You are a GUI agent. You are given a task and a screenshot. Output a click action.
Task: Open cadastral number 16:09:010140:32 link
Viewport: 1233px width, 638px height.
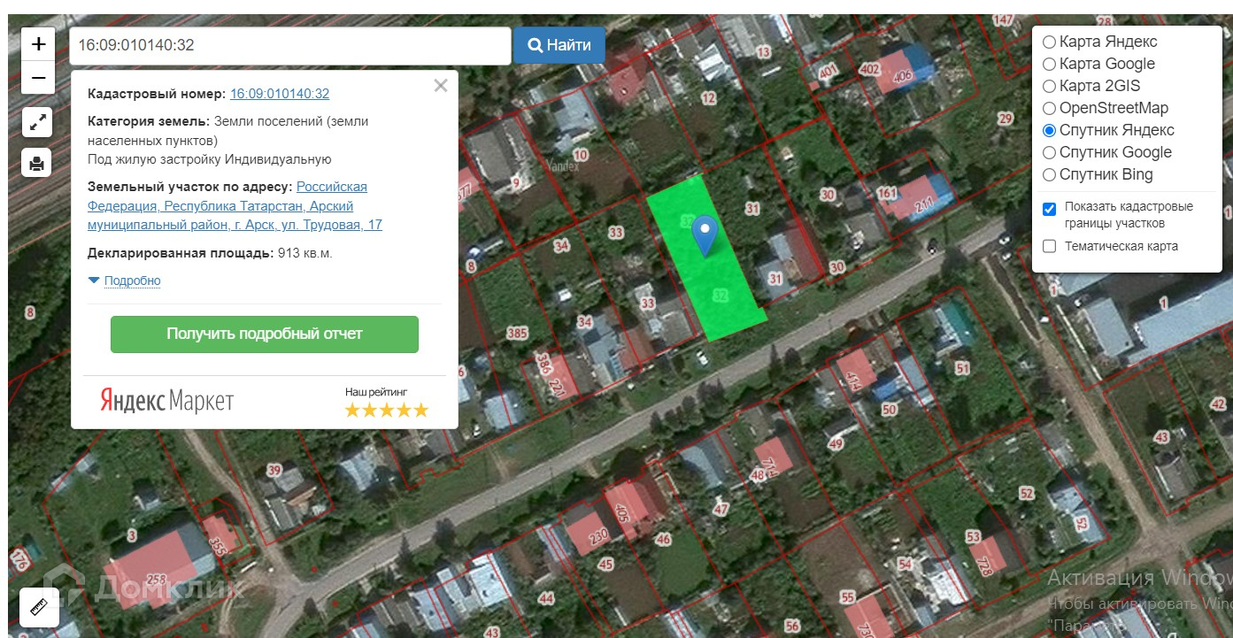click(280, 94)
